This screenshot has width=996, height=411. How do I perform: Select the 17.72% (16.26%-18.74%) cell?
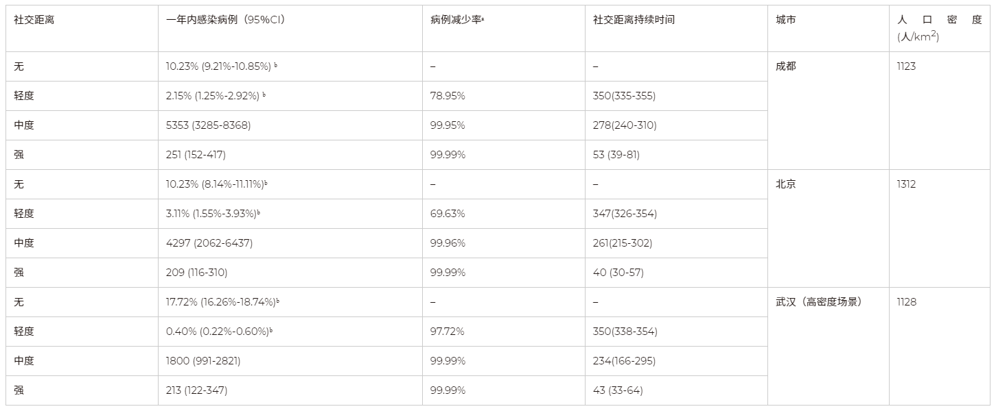pos(221,302)
